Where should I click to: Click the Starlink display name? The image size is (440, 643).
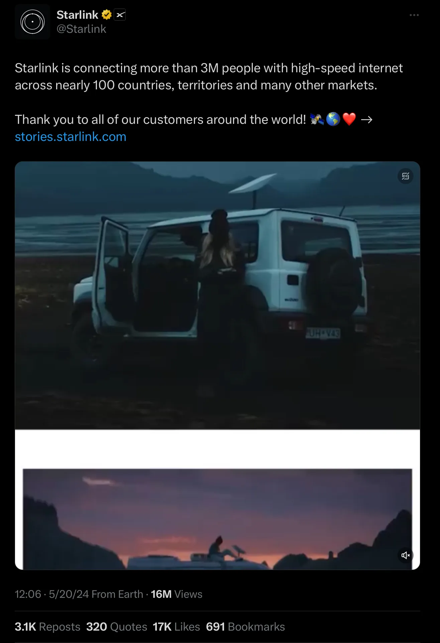[x=77, y=15]
